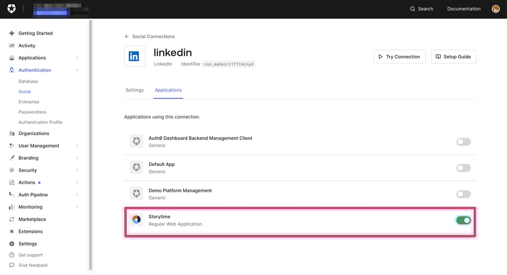Click the Monitoring bar chart icon
The height and width of the screenshot is (275, 507).
(12, 207)
